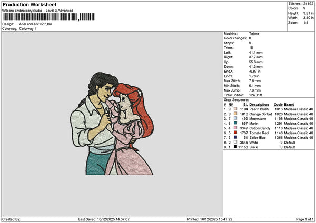Click the Height value '3.81 in'
Screen dimensions: 316x223
[308, 13]
